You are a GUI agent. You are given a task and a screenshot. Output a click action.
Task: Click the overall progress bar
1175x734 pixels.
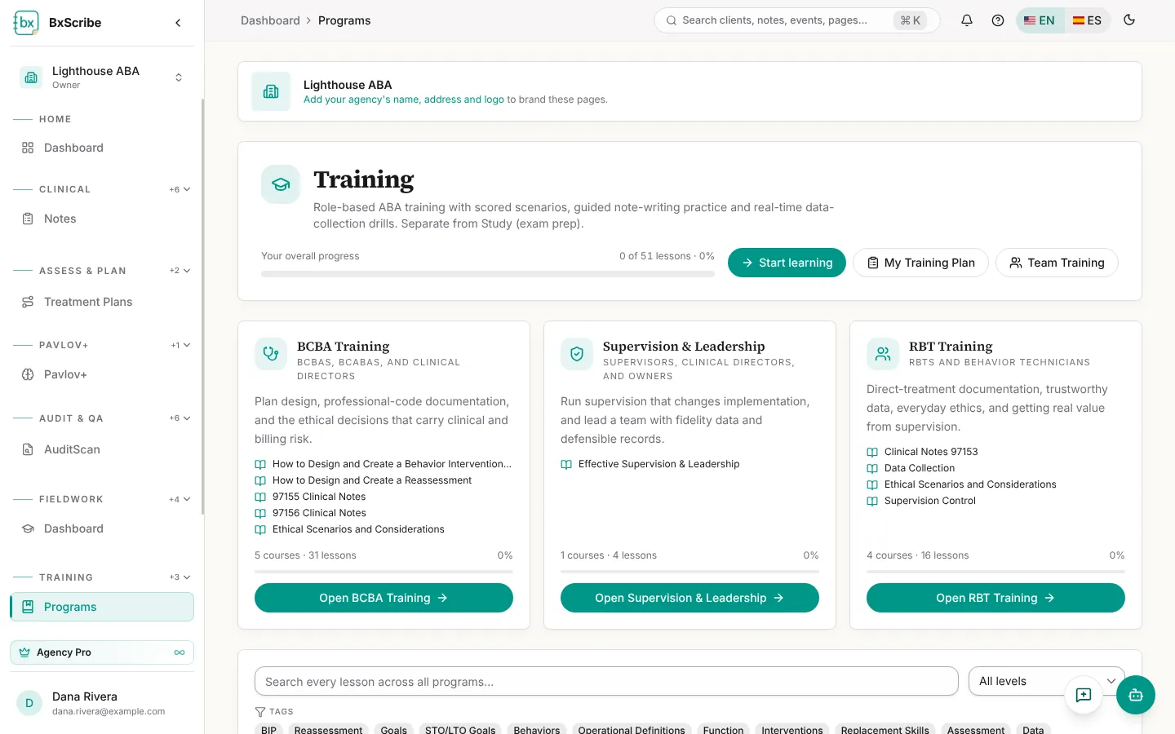[x=488, y=274]
